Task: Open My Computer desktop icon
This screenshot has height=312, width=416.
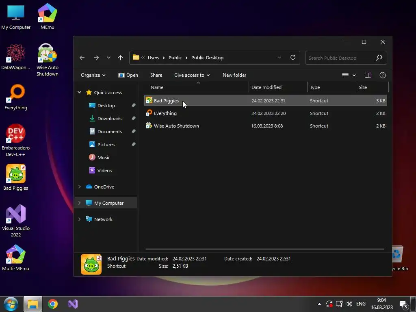Action: 16,17
